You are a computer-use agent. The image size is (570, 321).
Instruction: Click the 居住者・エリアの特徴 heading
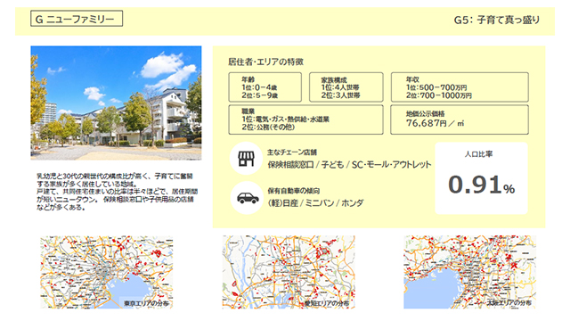[265, 62]
